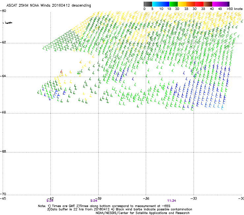Click the brown 35-40 knots color band
Image resolution: width=244 pixels, height=215 pixels.
tap(208, 4)
